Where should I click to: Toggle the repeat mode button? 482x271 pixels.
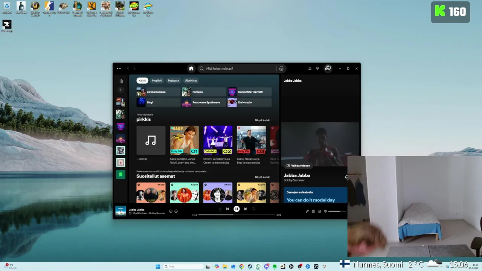(x=253, y=209)
